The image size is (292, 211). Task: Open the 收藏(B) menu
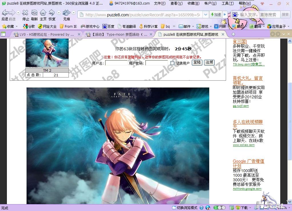194,3
